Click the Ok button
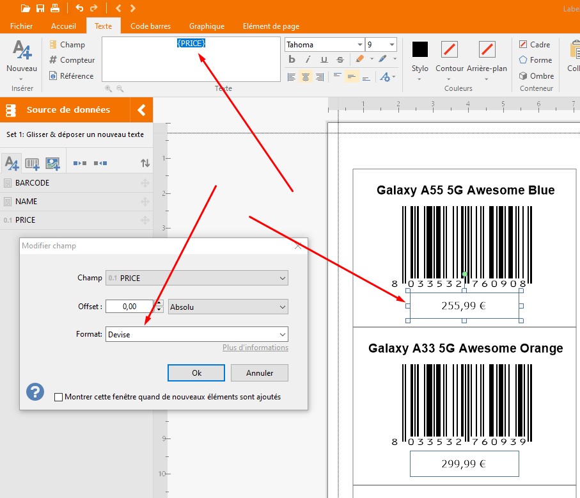Screen dimensions: 580x498 [x=196, y=373]
